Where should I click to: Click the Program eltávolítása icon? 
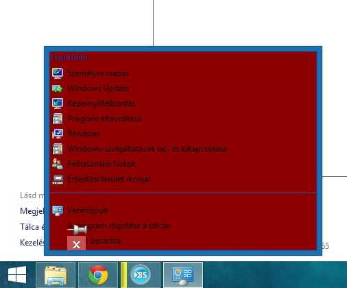(x=58, y=119)
